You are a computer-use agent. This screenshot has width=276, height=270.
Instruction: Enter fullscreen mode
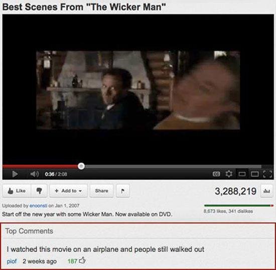(267, 174)
